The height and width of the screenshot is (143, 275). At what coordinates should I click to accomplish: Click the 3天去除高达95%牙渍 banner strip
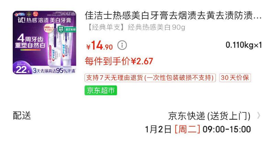[54, 70]
